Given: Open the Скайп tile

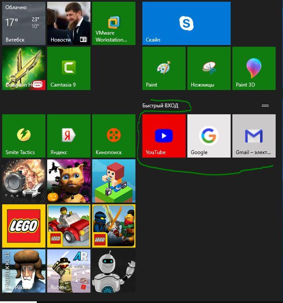Looking at the screenshot, I should click(187, 23).
